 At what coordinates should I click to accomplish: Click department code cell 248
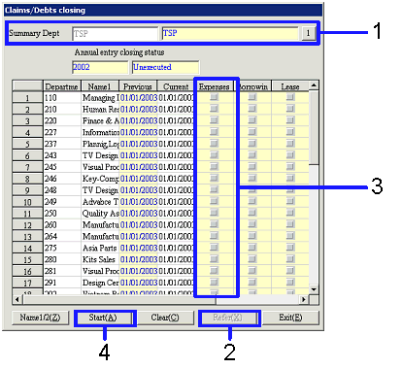pos(62,190)
